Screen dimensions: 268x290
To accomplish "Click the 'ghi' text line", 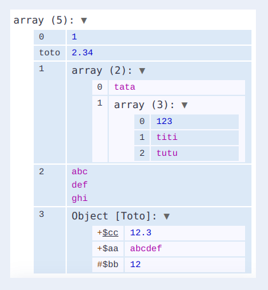I will (80, 198).
